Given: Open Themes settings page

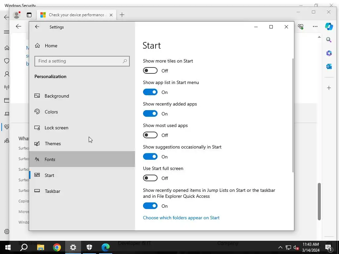Looking at the screenshot, I should click(82, 144).
